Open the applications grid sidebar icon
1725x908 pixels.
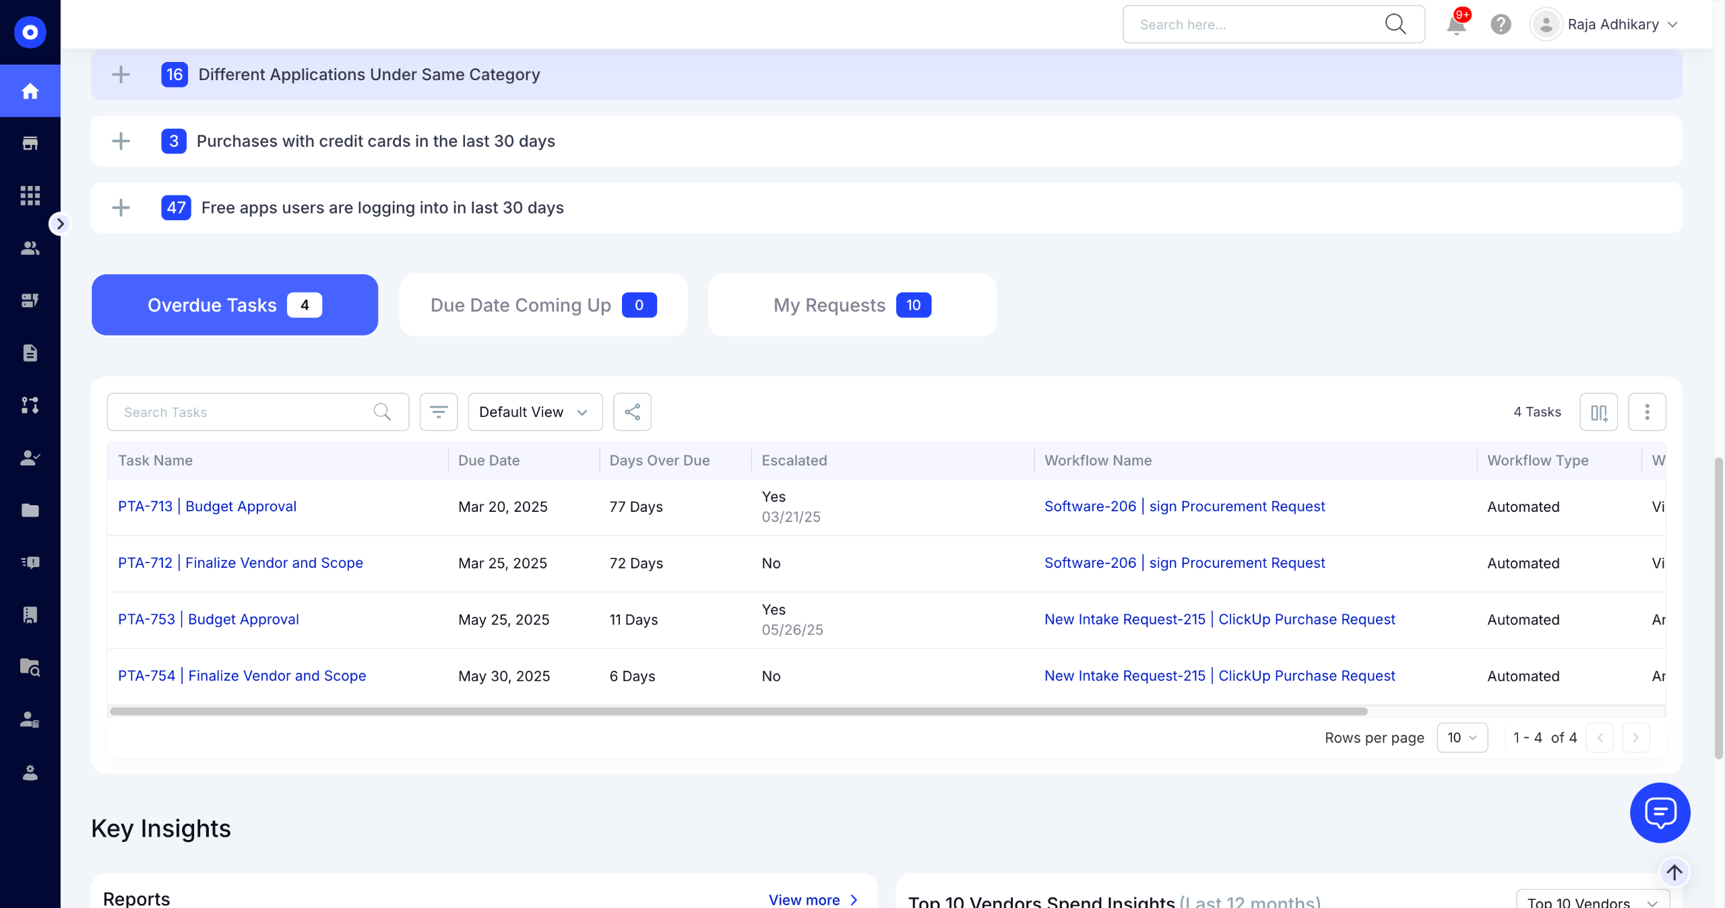[30, 195]
